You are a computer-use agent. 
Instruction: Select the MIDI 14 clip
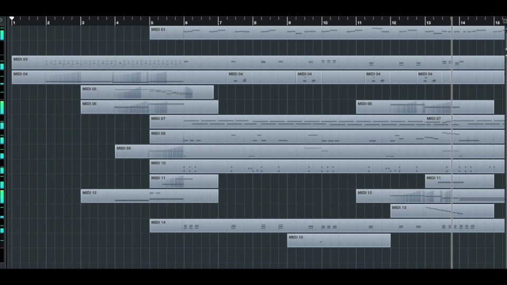tap(327, 226)
